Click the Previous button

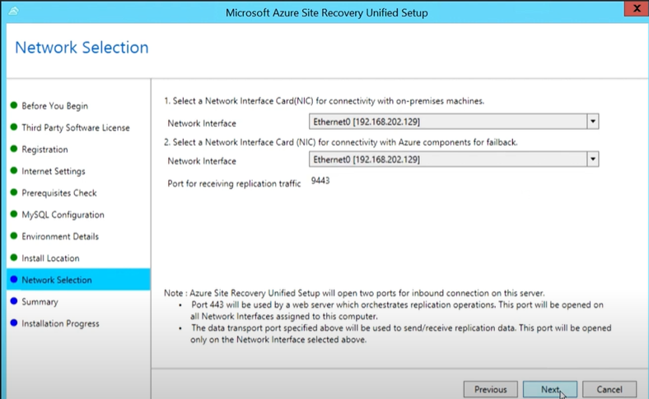point(491,389)
